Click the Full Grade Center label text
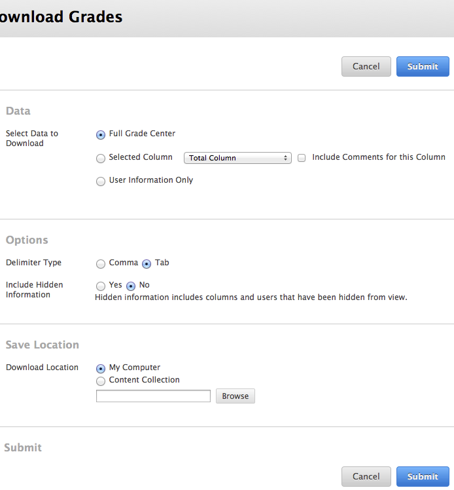The image size is (454, 490). [142, 134]
